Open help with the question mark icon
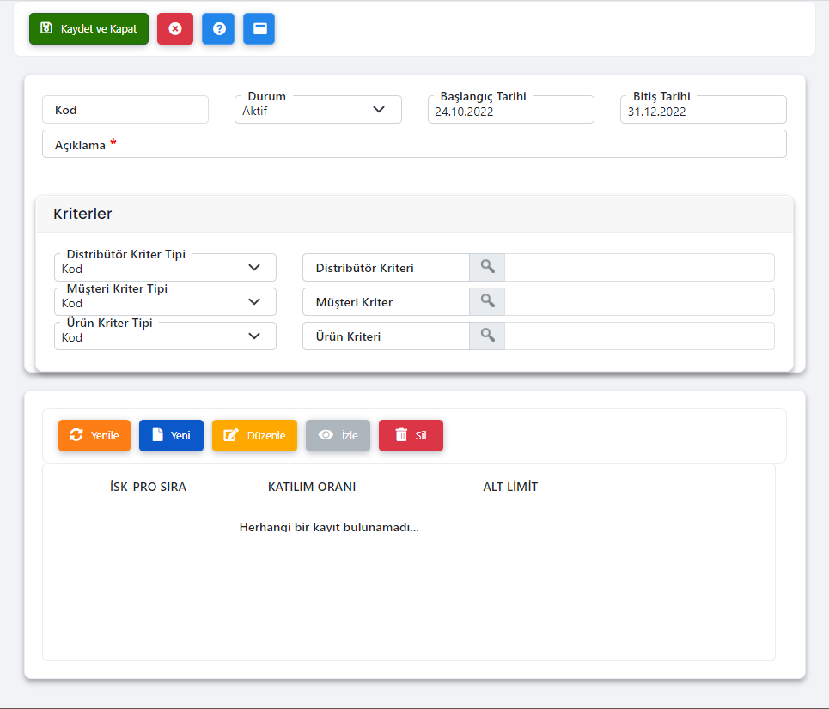The height and width of the screenshot is (709, 829). pyautogui.click(x=218, y=28)
